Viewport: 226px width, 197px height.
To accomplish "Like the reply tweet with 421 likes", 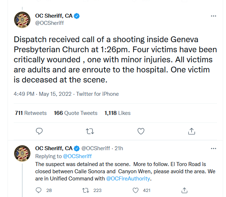I will (x=135, y=191).
